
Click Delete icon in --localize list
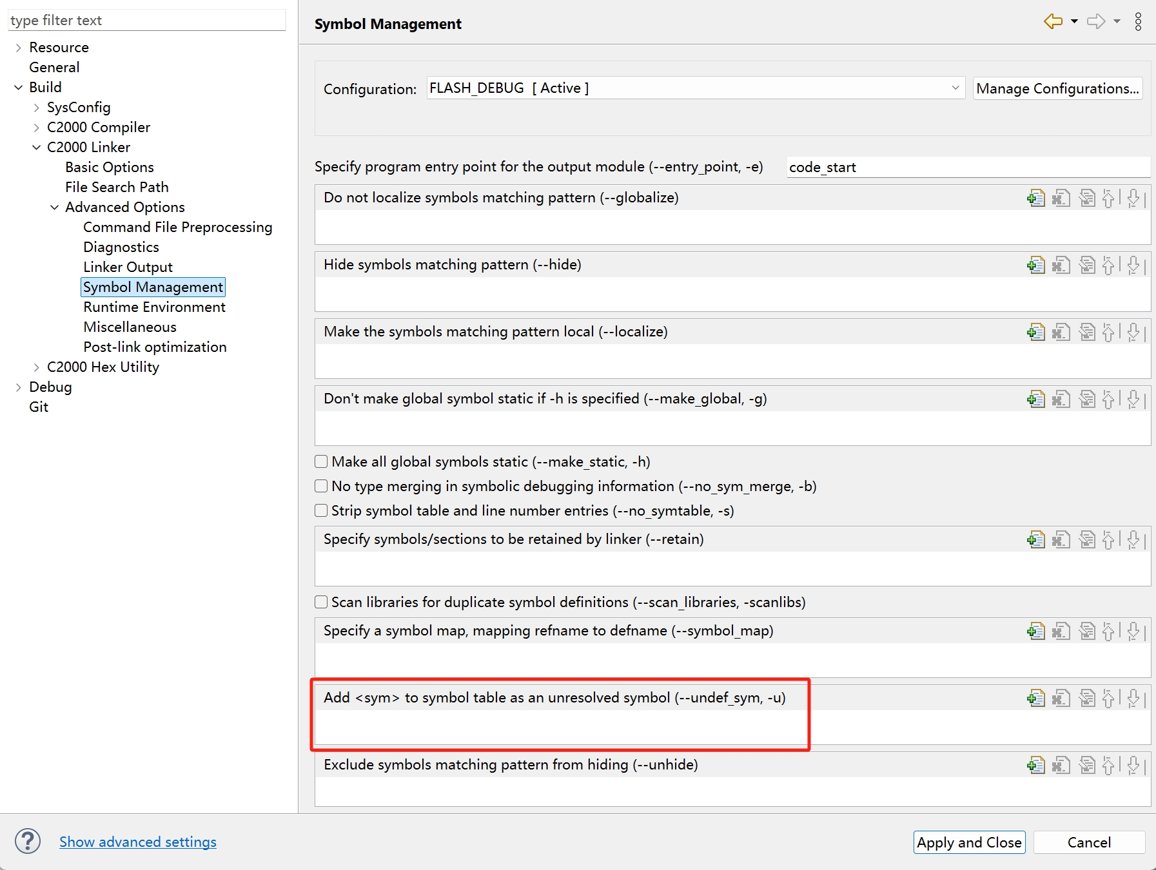1061,332
